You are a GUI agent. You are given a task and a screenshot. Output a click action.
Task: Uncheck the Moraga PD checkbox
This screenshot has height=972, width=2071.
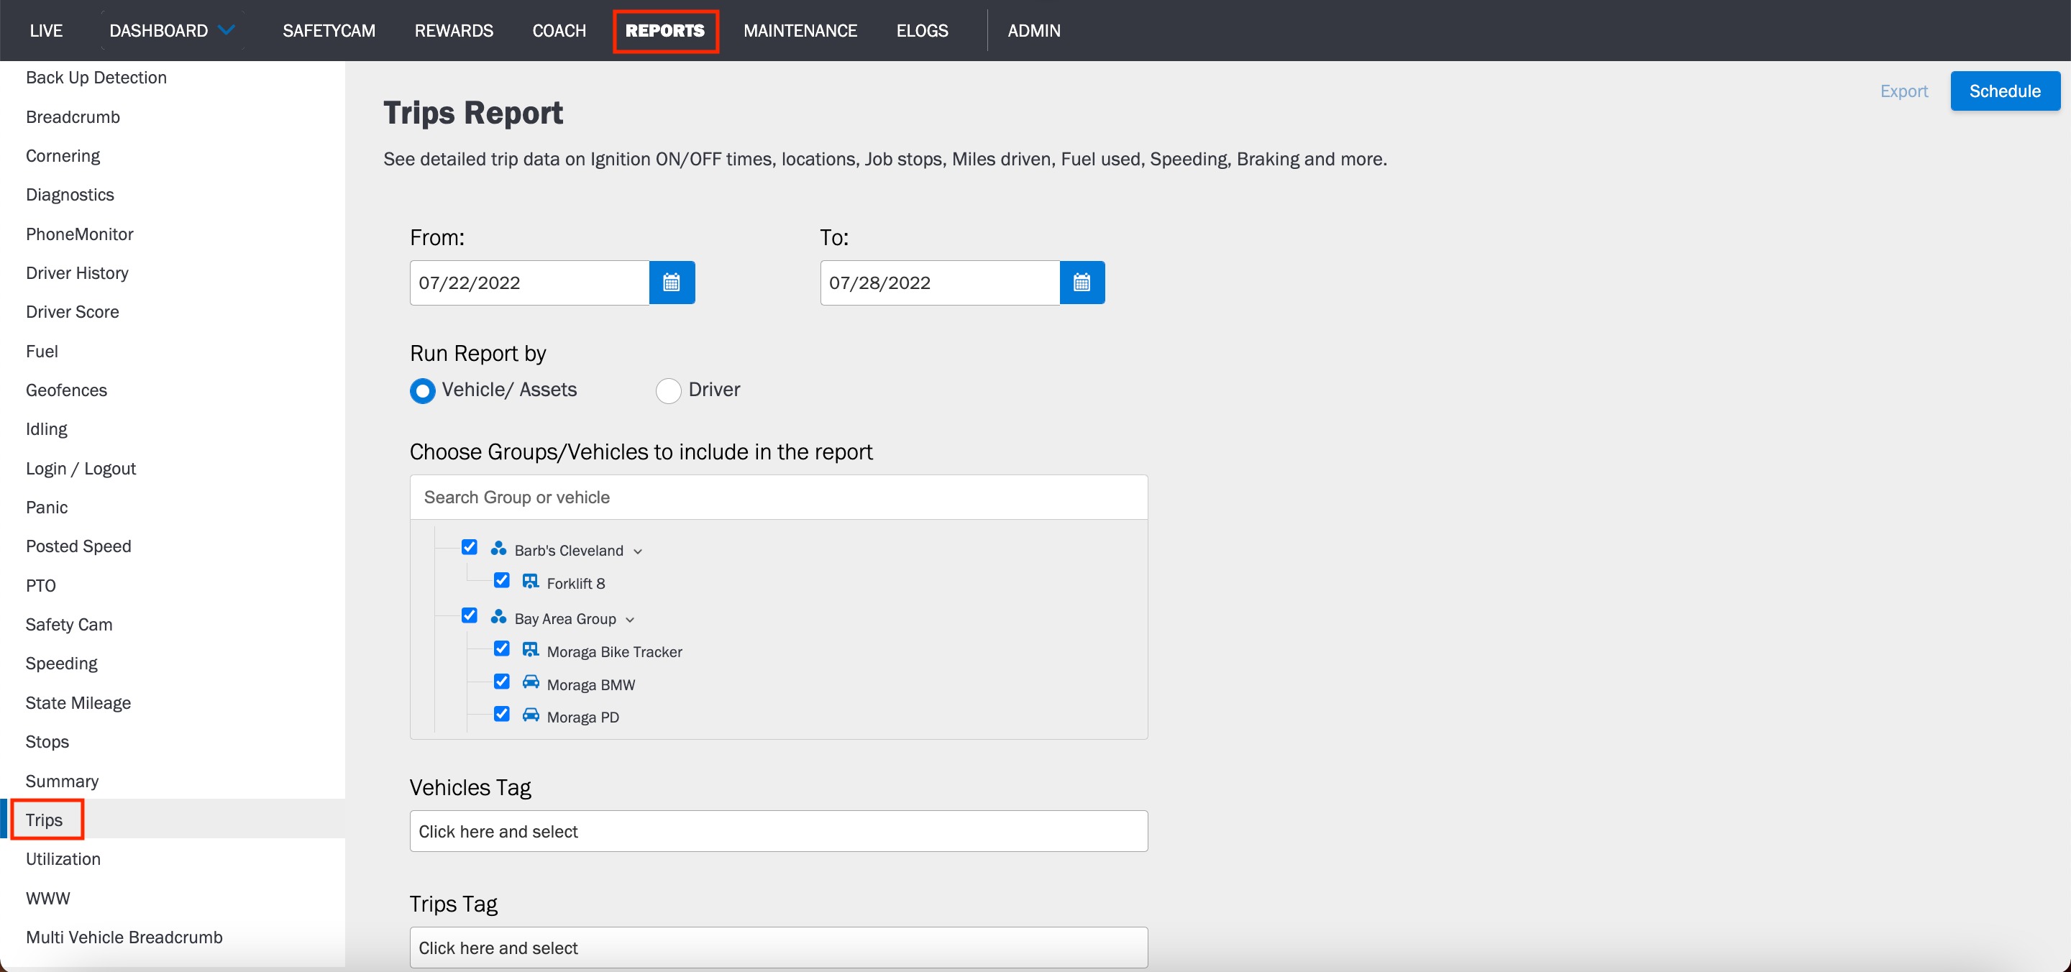(502, 714)
